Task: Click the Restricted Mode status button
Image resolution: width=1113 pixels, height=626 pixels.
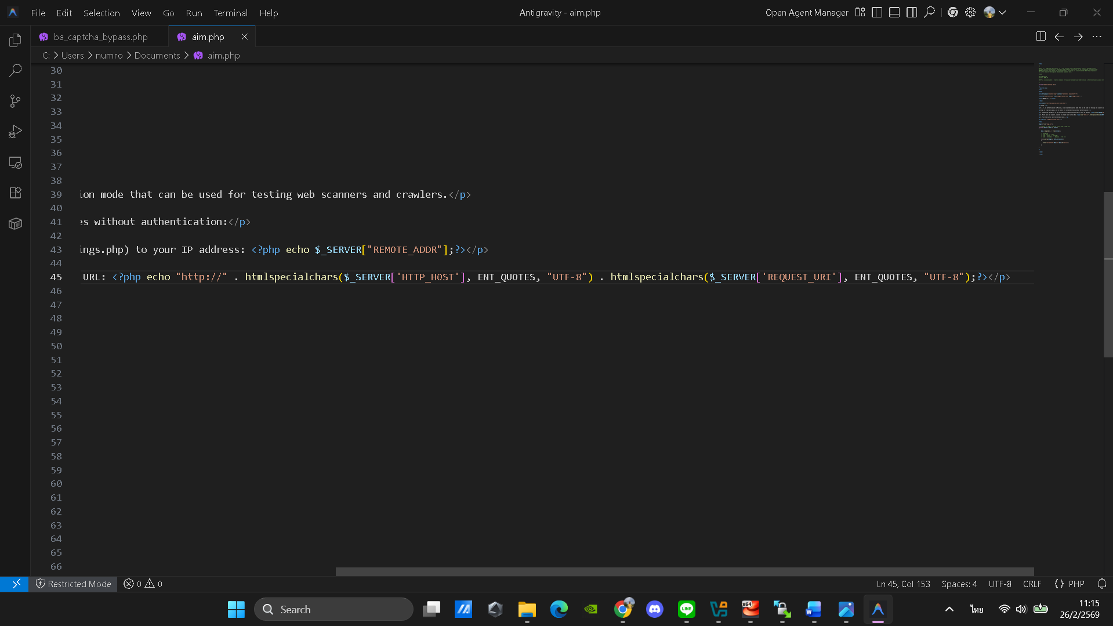Action: tap(74, 584)
